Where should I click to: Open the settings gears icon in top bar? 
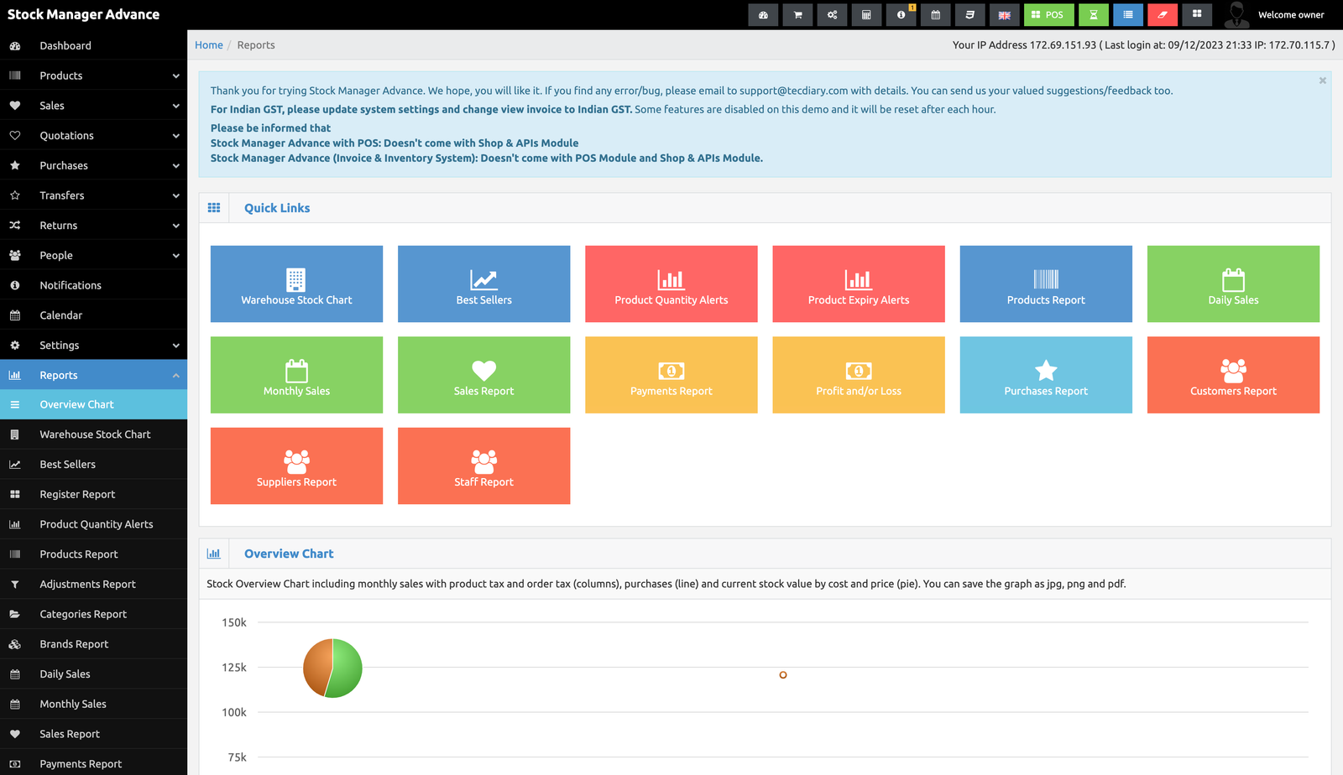(832, 14)
